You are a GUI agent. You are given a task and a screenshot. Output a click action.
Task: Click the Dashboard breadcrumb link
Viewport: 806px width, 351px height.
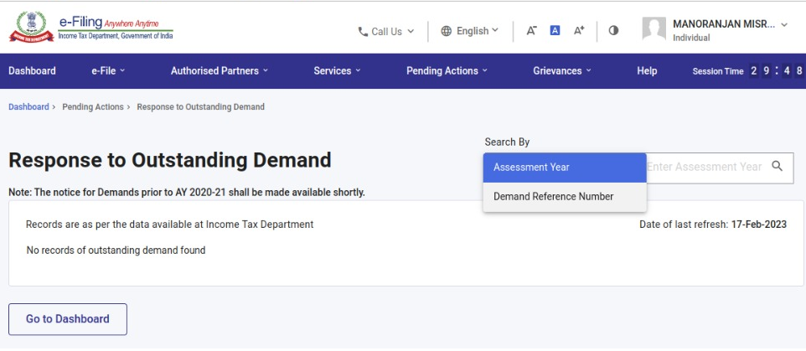coord(28,107)
